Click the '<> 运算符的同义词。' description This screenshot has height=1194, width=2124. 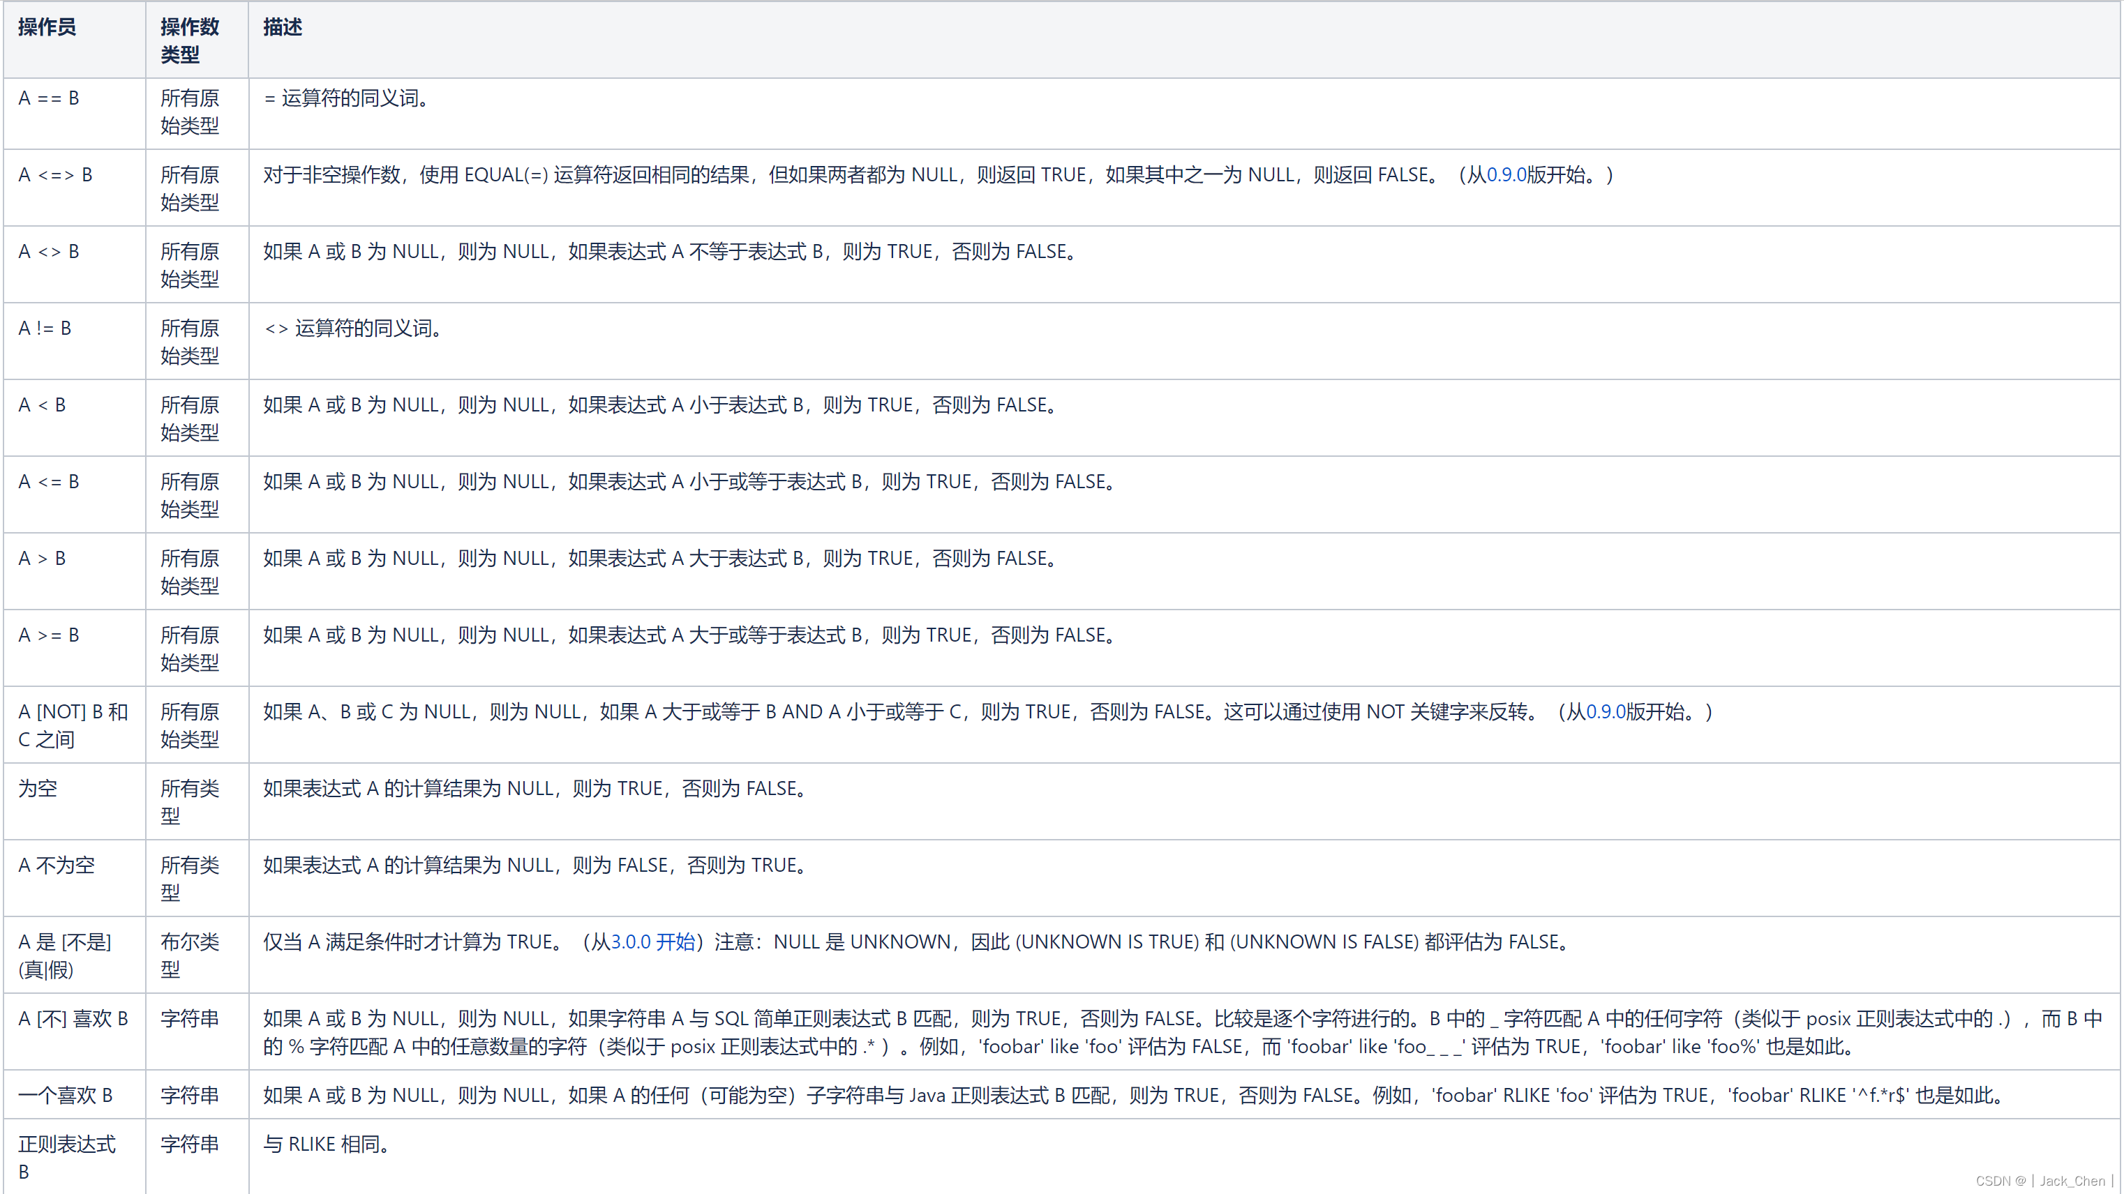[353, 328]
